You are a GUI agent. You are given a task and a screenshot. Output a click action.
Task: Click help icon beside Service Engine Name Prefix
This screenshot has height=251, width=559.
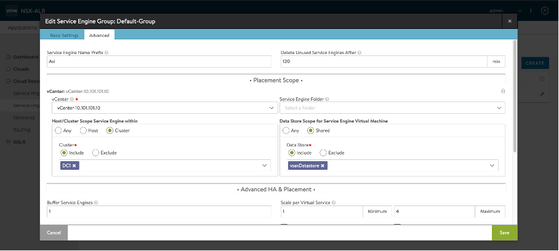[107, 53]
